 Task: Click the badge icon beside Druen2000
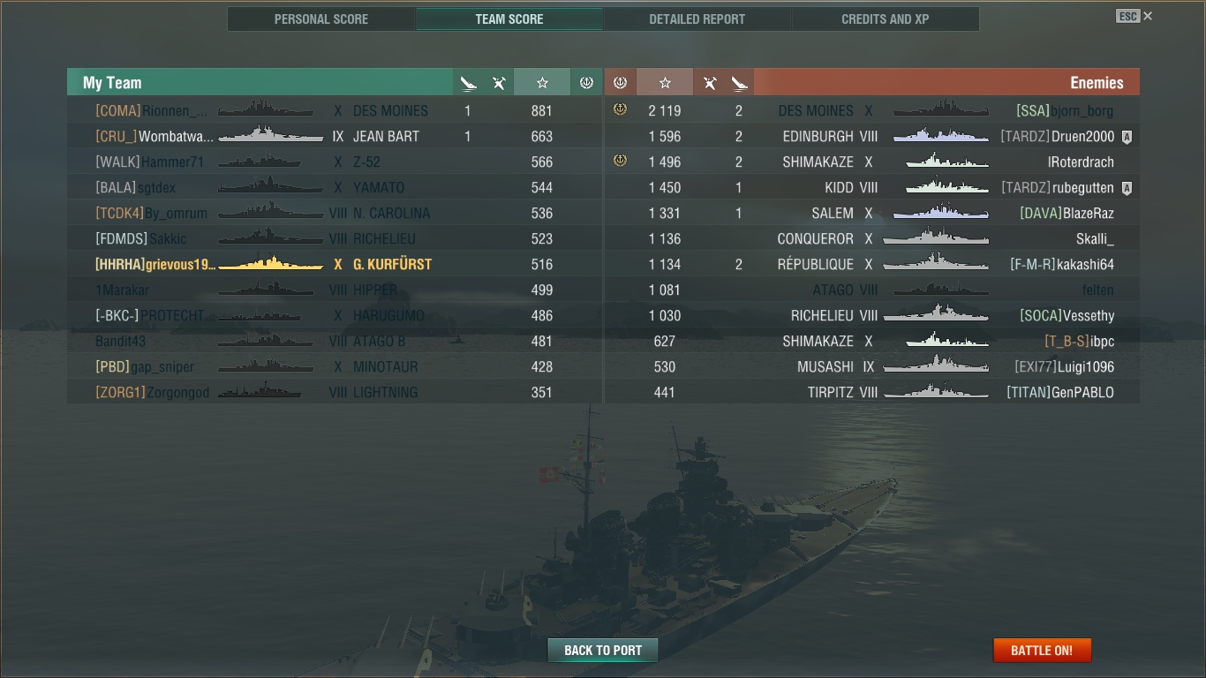pyautogui.click(x=1127, y=137)
